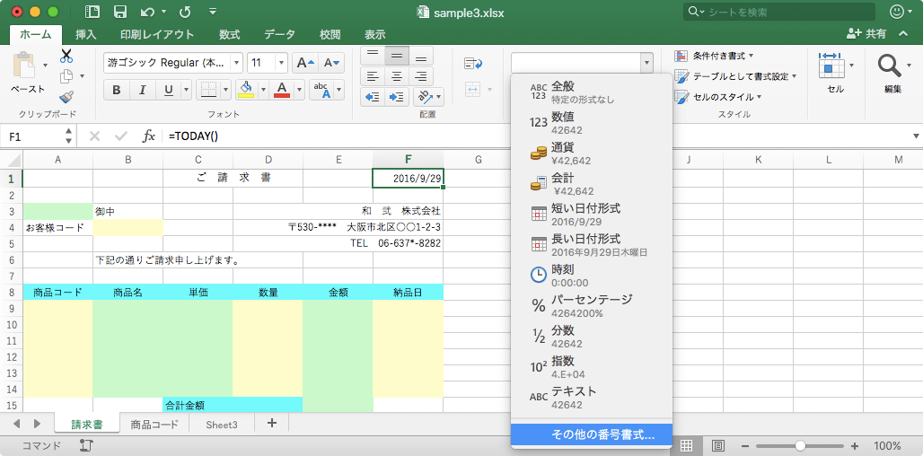Toggle italic formatting
The height and width of the screenshot is (456, 923).
[x=142, y=90]
